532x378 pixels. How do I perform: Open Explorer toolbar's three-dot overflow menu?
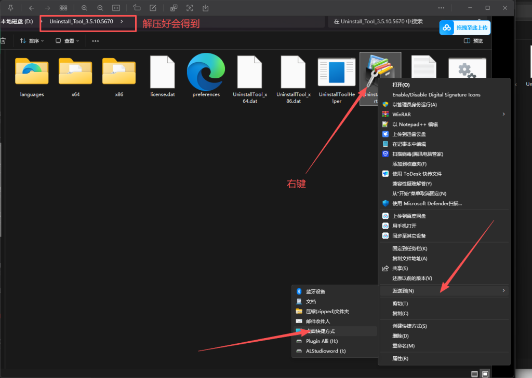[96, 40]
